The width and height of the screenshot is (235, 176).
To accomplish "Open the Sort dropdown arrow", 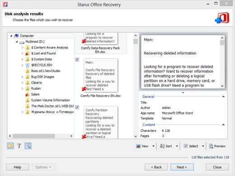I will tap(177, 146).
